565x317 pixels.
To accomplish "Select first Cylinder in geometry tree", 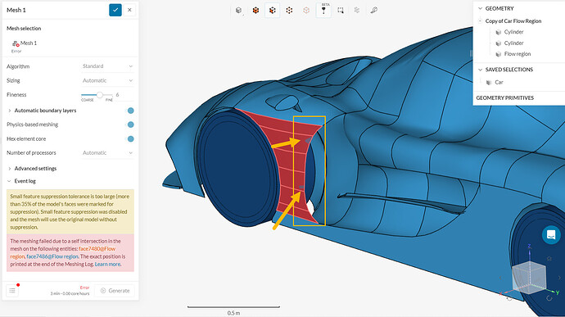I will (513, 32).
